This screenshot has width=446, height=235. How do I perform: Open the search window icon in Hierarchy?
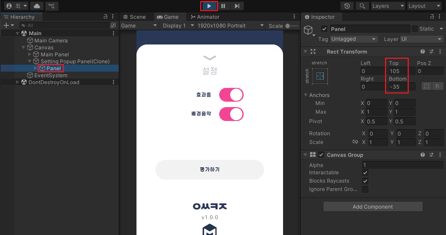click(x=113, y=25)
